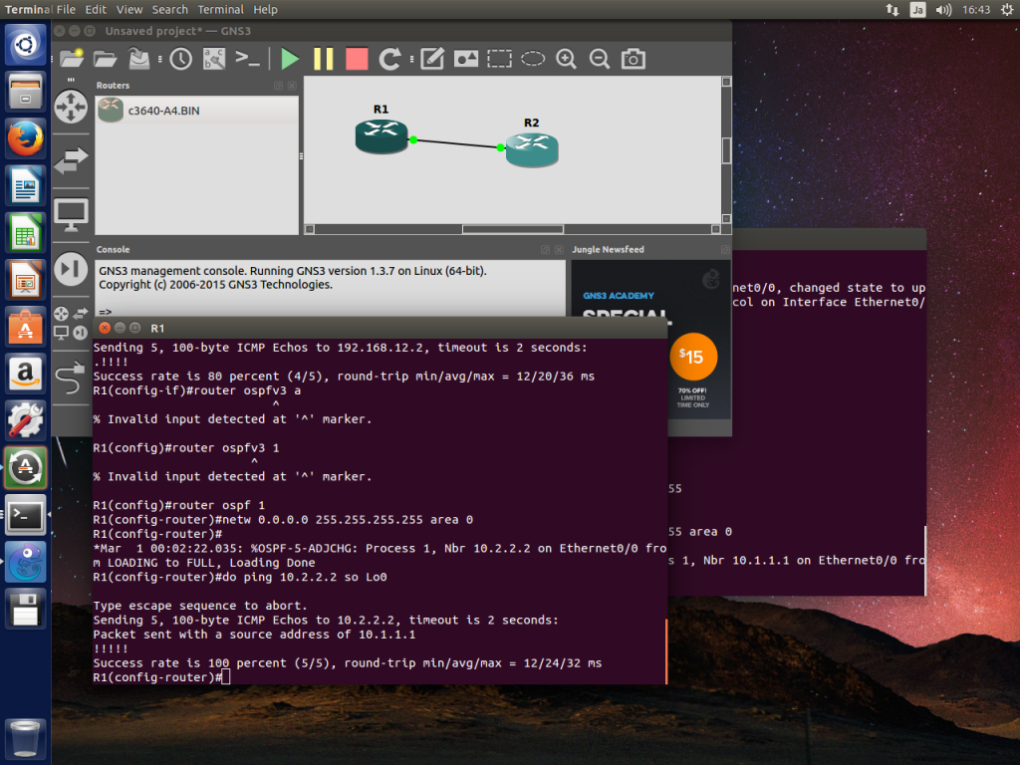
Task: Reload all devices icon
Action: pos(389,59)
